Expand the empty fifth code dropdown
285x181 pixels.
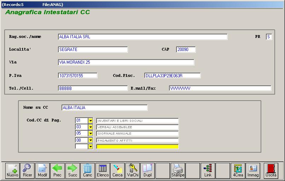pos(90,147)
